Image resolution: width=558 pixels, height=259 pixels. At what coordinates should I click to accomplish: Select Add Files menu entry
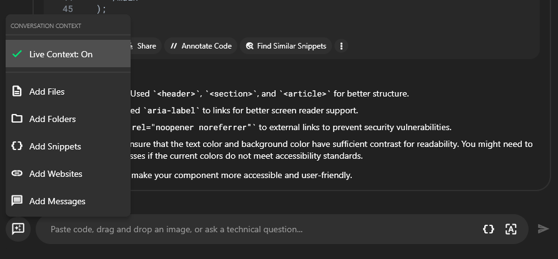tap(68, 92)
